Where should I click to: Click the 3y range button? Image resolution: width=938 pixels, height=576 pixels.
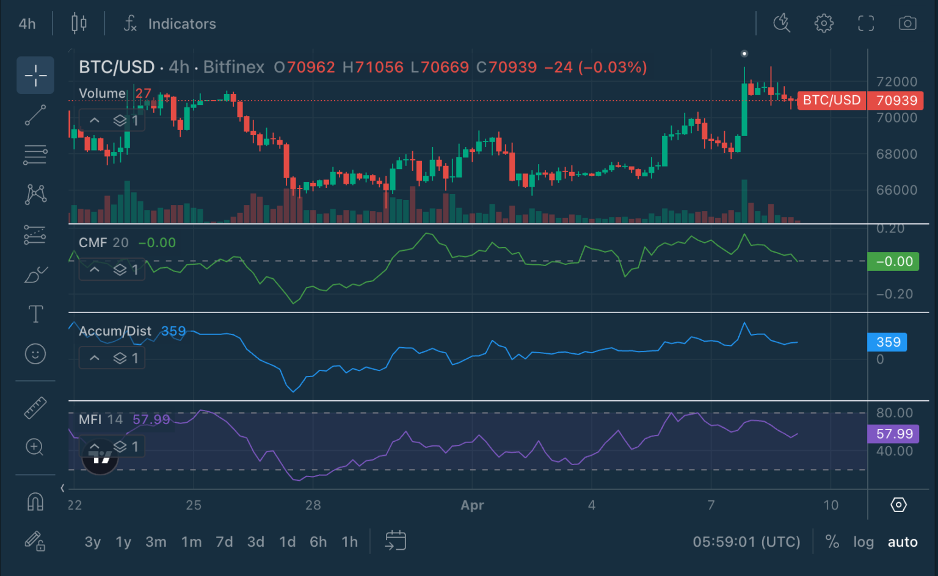pyautogui.click(x=92, y=541)
